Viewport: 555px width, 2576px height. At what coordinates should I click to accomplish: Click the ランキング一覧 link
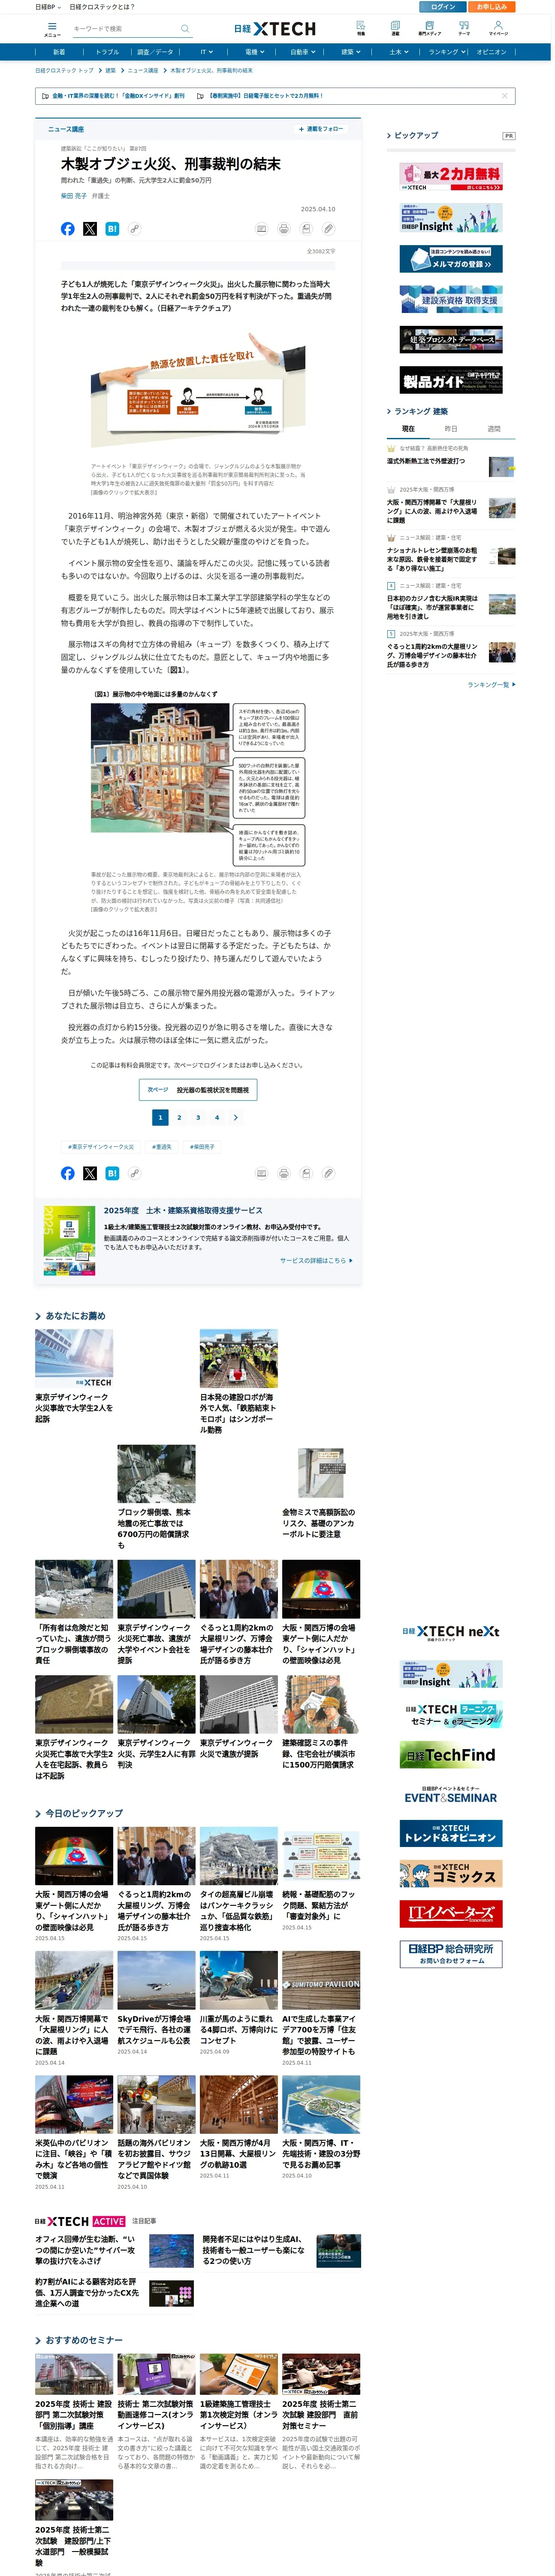tap(491, 685)
